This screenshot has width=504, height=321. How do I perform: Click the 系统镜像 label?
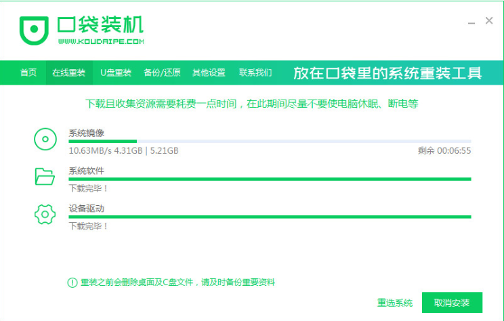pyautogui.click(x=87, y=133)
